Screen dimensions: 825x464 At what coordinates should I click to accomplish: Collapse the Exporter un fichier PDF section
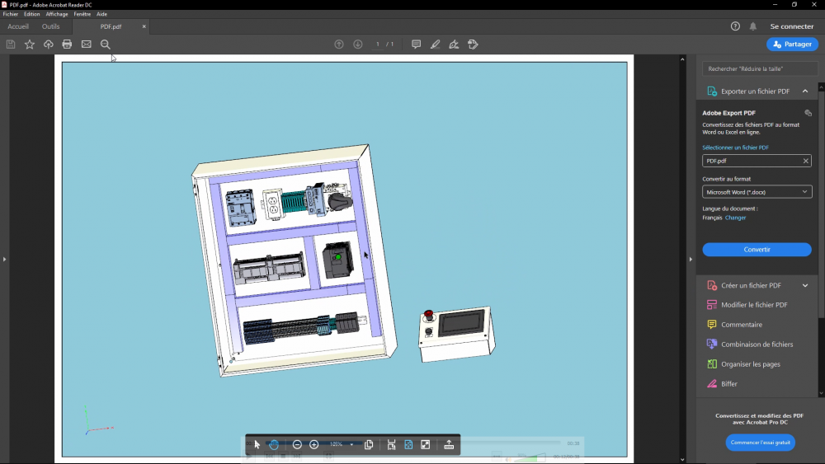pos(805,91)
